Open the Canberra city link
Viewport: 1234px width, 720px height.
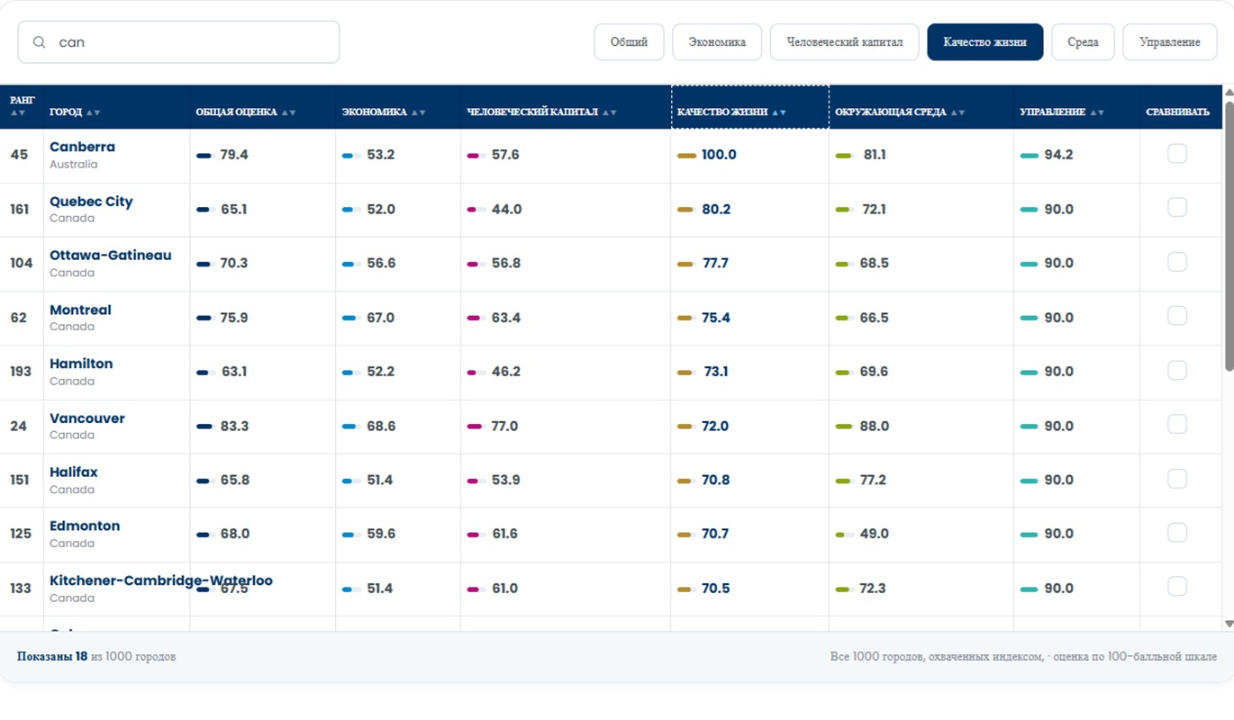[82, 147]
